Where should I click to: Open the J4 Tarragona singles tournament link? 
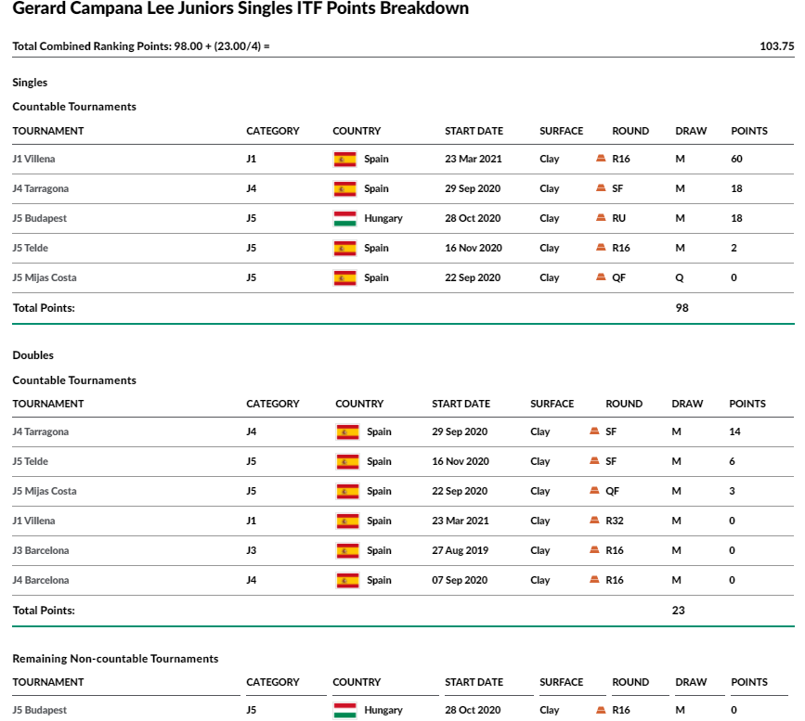coord(41,189)
